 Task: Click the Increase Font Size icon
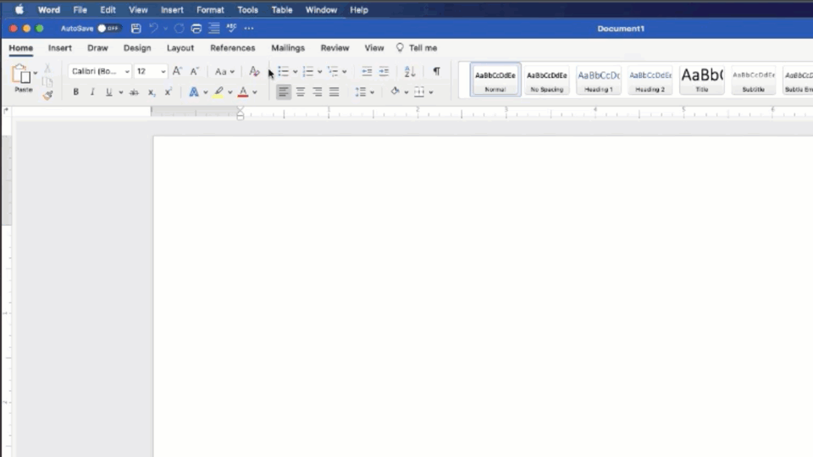177,72
